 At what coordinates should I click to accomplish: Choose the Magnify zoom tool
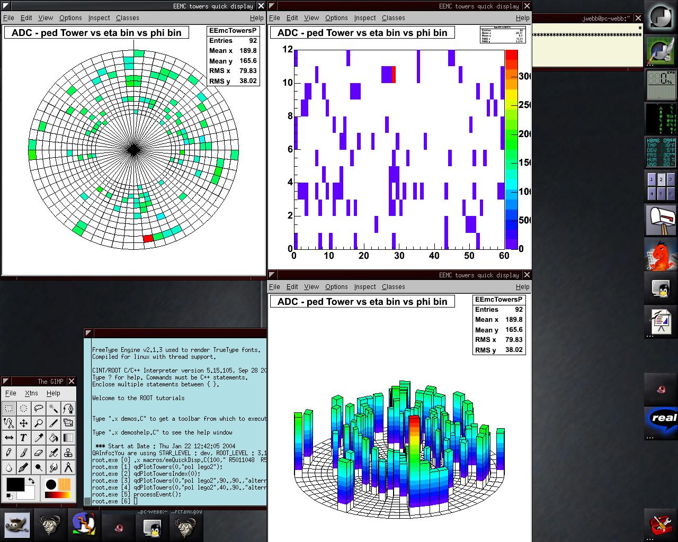[39, 423]
